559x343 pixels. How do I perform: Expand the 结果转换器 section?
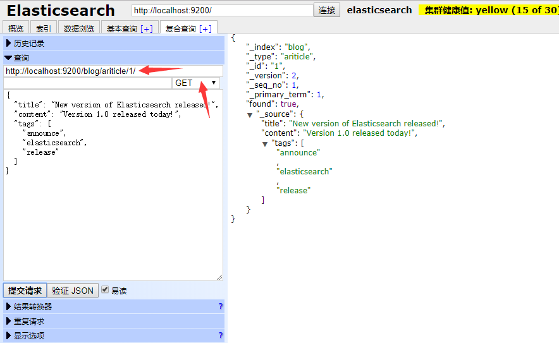(114, 306)
